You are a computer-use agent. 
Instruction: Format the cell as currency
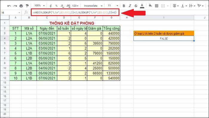point(51,6)
